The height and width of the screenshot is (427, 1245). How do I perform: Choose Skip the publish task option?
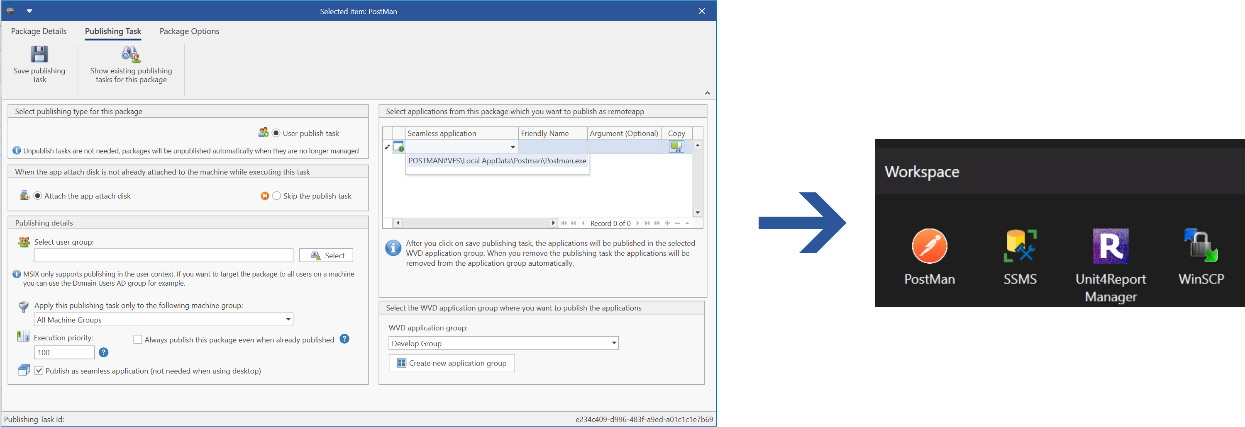coord(276,196)
